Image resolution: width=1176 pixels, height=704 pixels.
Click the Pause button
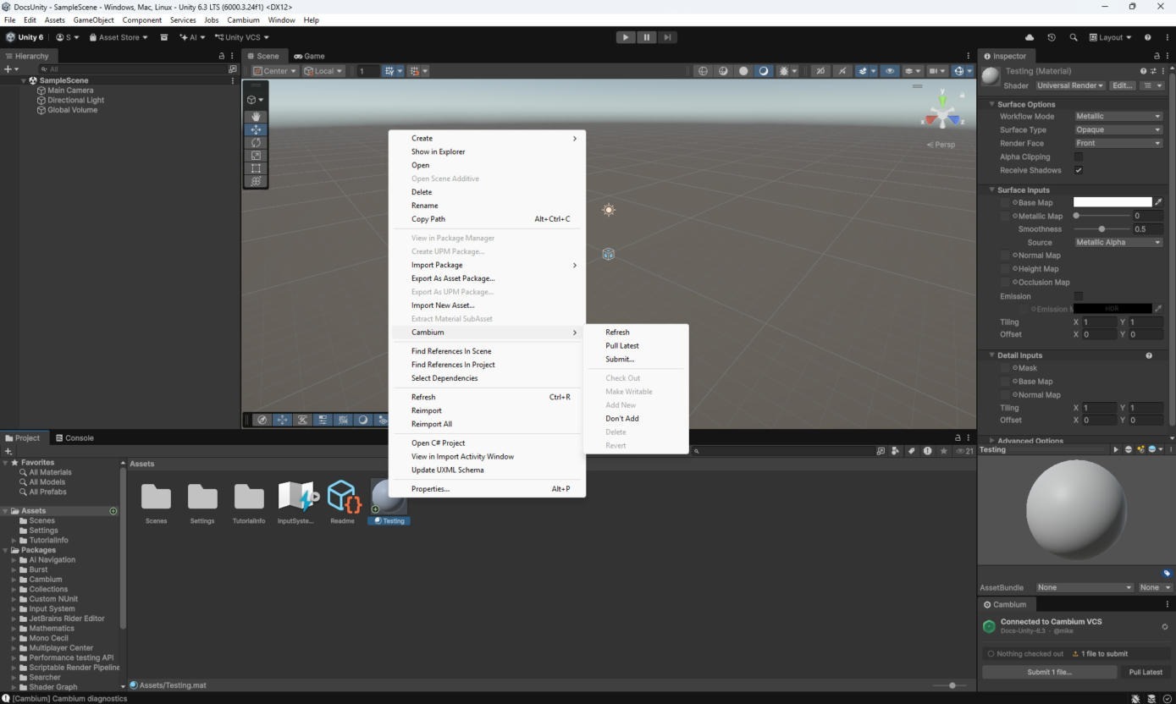647,37
